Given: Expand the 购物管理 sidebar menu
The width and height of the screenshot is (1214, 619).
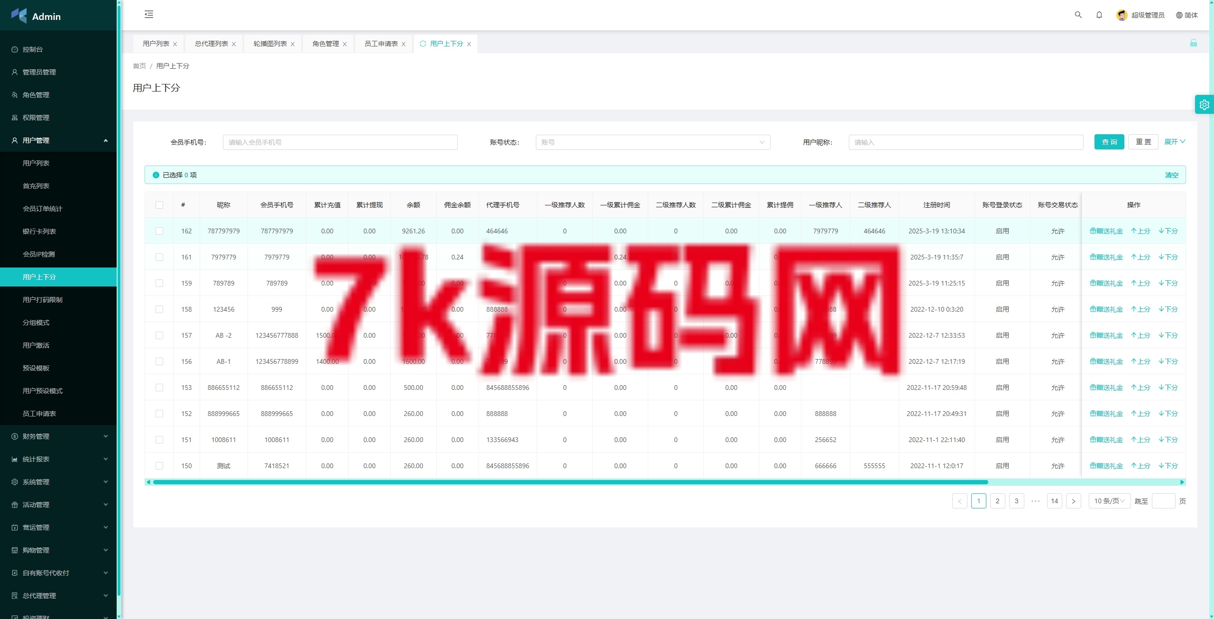Looking at the screenshot, I should tap(58, 550).
